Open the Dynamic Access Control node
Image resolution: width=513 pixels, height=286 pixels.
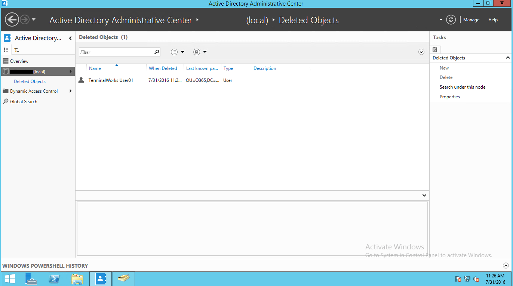(x=34, y=91)
